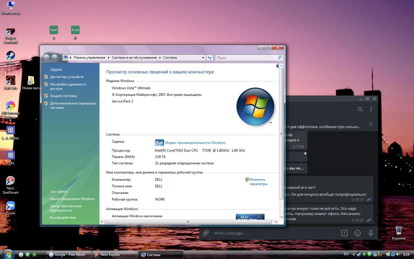This screenshot has height=259, width=414.
Task: Open the help icon in System window
Action: pyautogui.click(x=278, y=66)
